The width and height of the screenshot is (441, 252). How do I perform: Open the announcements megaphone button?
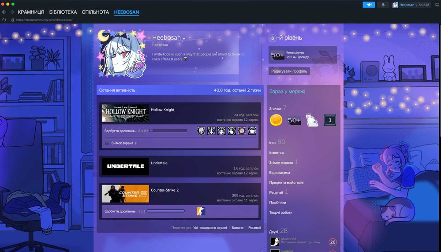tap(369, 4)
